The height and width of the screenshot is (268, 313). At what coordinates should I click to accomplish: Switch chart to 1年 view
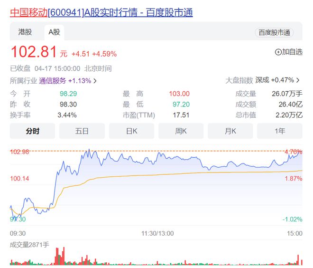click(280, 131)
